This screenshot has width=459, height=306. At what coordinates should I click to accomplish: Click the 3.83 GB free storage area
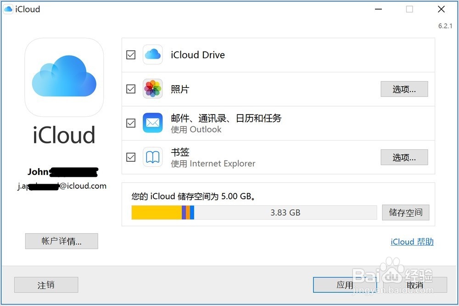point(285,213)
